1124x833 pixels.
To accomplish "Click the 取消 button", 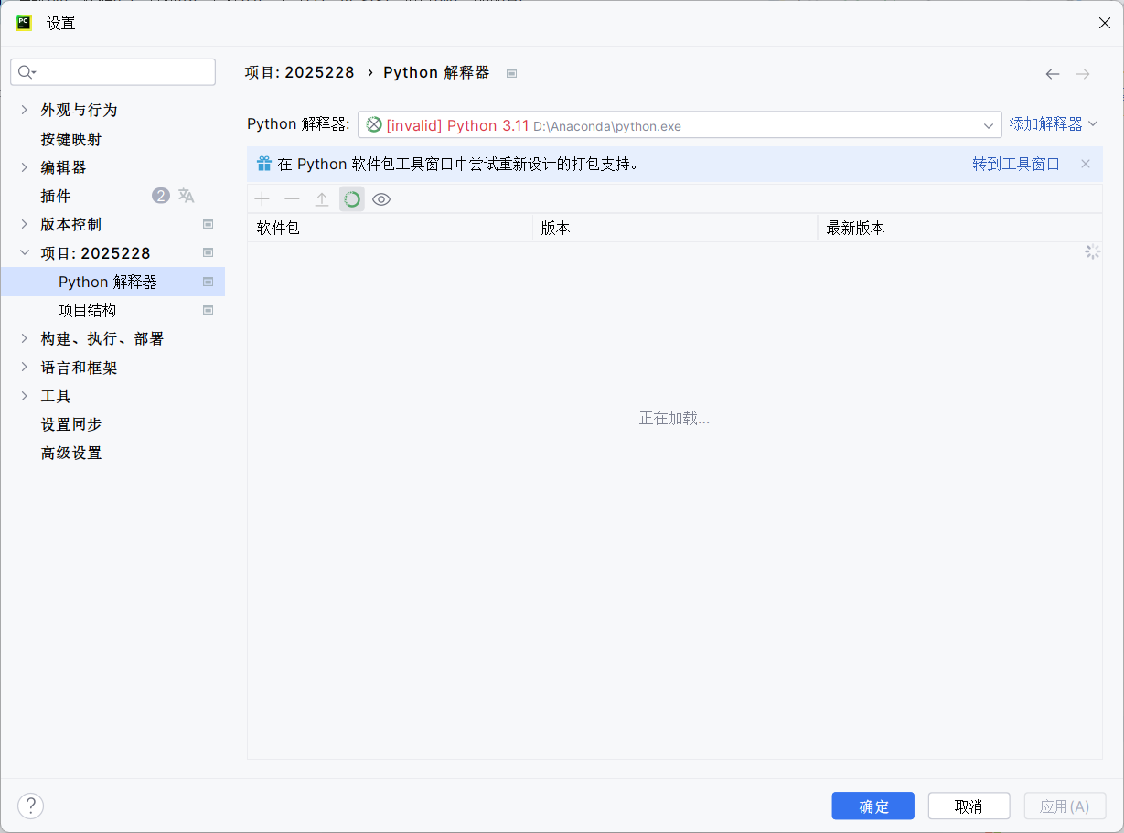I will tap(969, 806).
